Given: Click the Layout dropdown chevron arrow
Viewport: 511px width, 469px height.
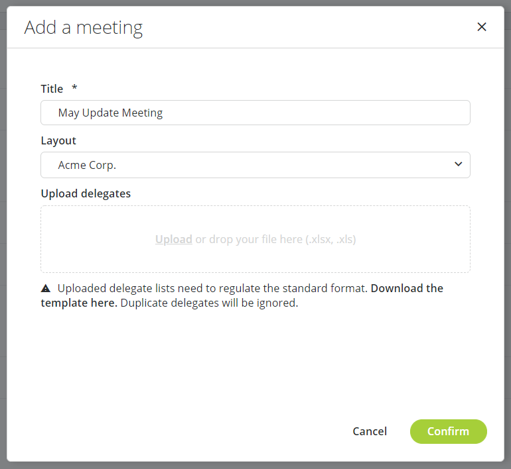Looking at the screenshot, I should (458, 165).
